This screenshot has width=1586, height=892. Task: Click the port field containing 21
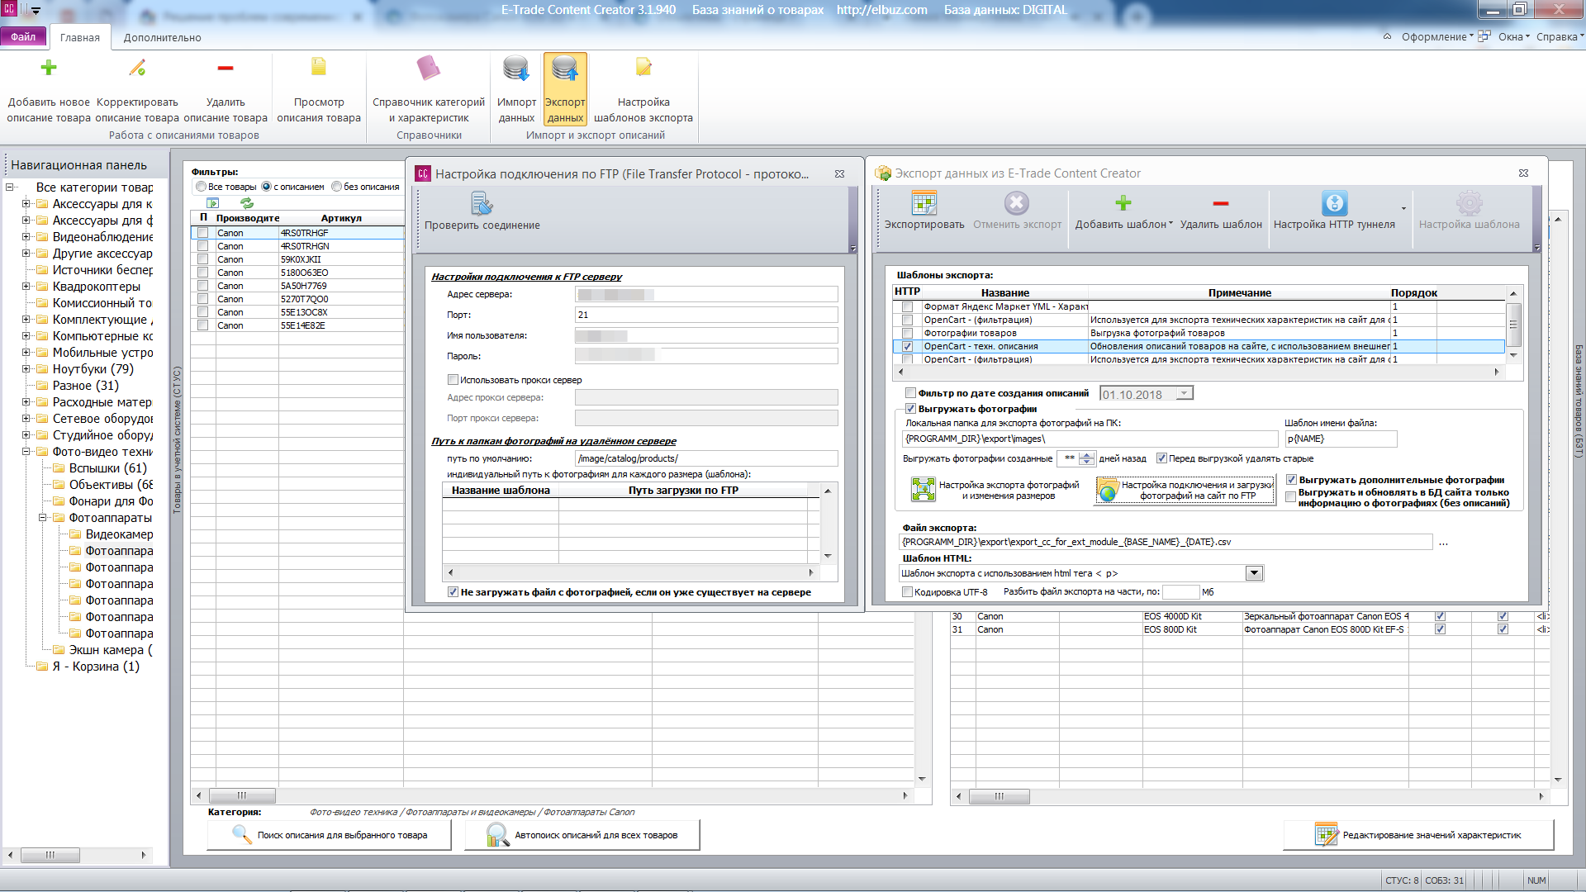[706, 315]
